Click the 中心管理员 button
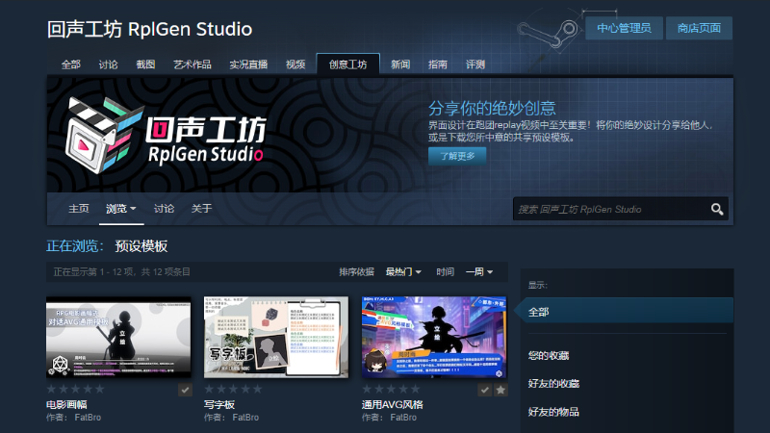The image size is (770, 433). (x=624, y=28)
